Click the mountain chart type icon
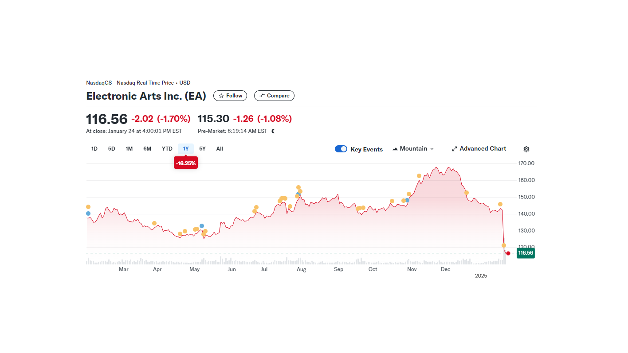Image resolution: width=628 pixels, height=353 pixels. pyautogui.click(x=395, y=149)
